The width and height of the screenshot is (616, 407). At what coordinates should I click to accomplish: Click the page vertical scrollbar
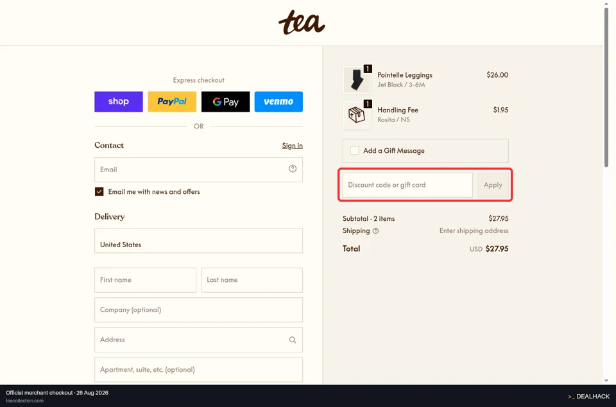pyautogui.click(x=606, y=89)
